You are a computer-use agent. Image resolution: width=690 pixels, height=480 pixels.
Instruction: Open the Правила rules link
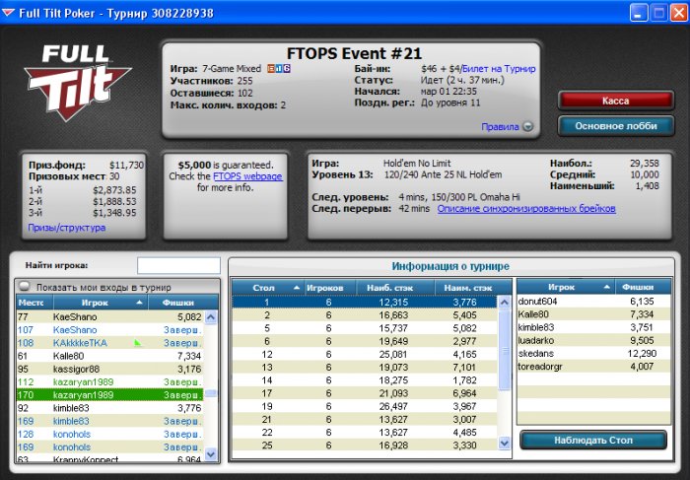pos(500,127)
